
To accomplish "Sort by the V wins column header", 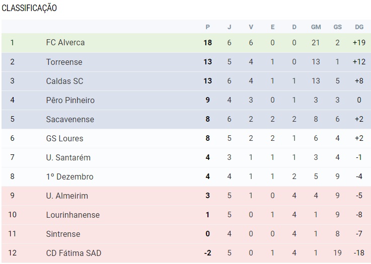I will point(251,27).
